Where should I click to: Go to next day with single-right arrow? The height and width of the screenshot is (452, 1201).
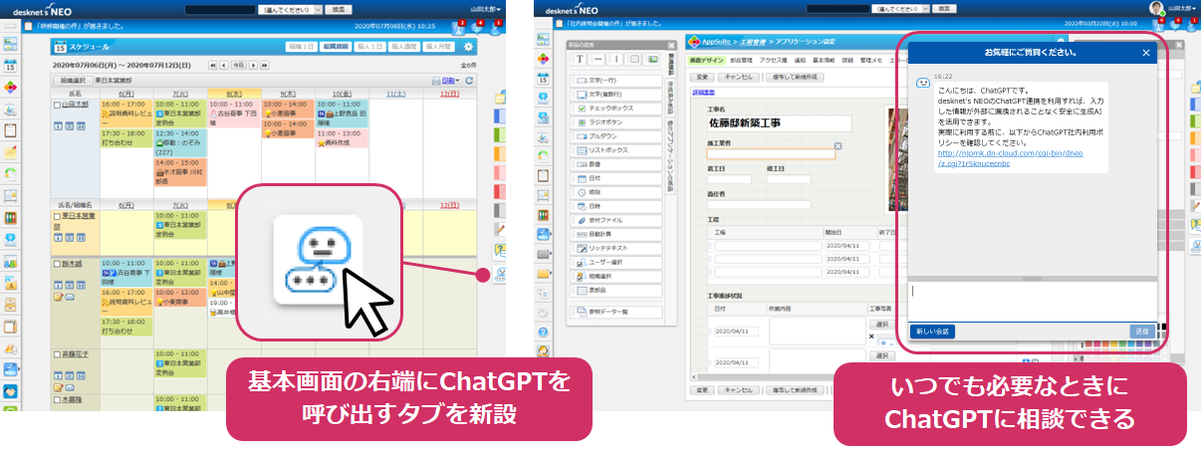click(253, 65)
